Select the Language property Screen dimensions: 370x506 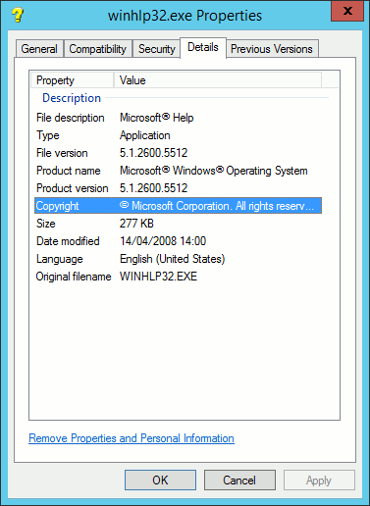pos(59,259)
